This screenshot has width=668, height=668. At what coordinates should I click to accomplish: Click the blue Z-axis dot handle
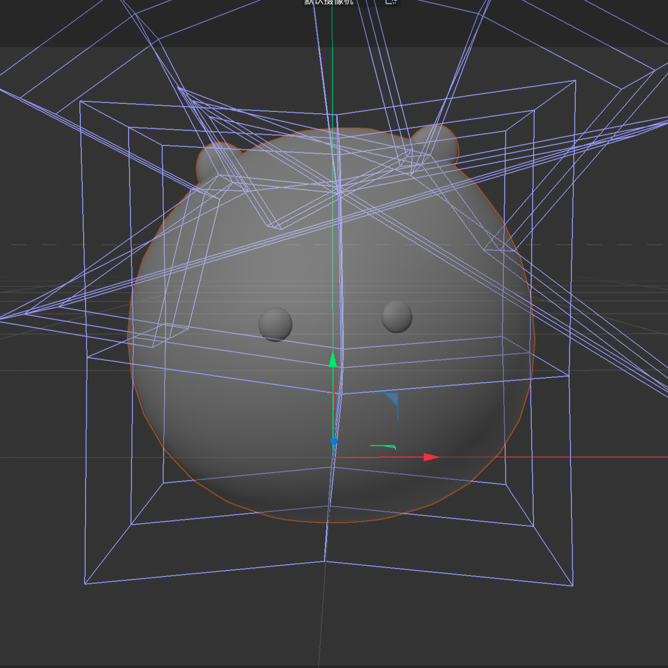334,441
